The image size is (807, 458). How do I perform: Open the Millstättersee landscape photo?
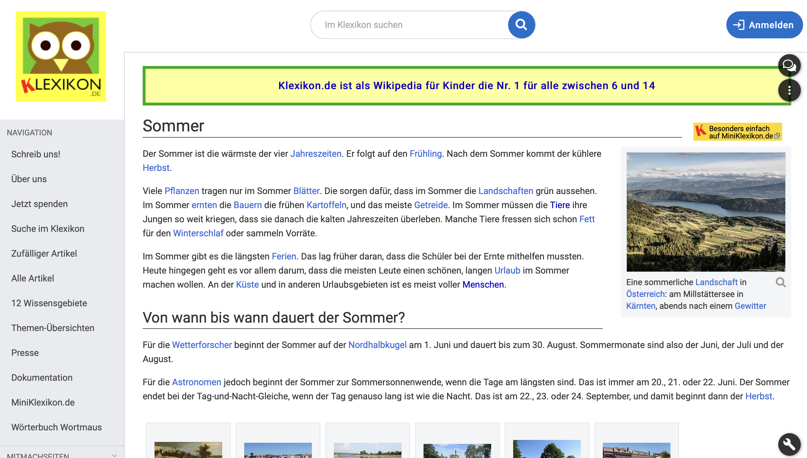point(706,212)
